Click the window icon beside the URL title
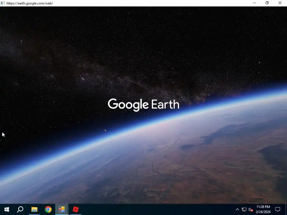Viewport: 287px width, 215px height. (x=3, y=3)
